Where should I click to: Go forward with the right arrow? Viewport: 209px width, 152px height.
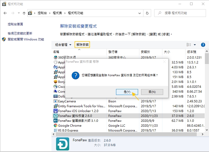13,13
